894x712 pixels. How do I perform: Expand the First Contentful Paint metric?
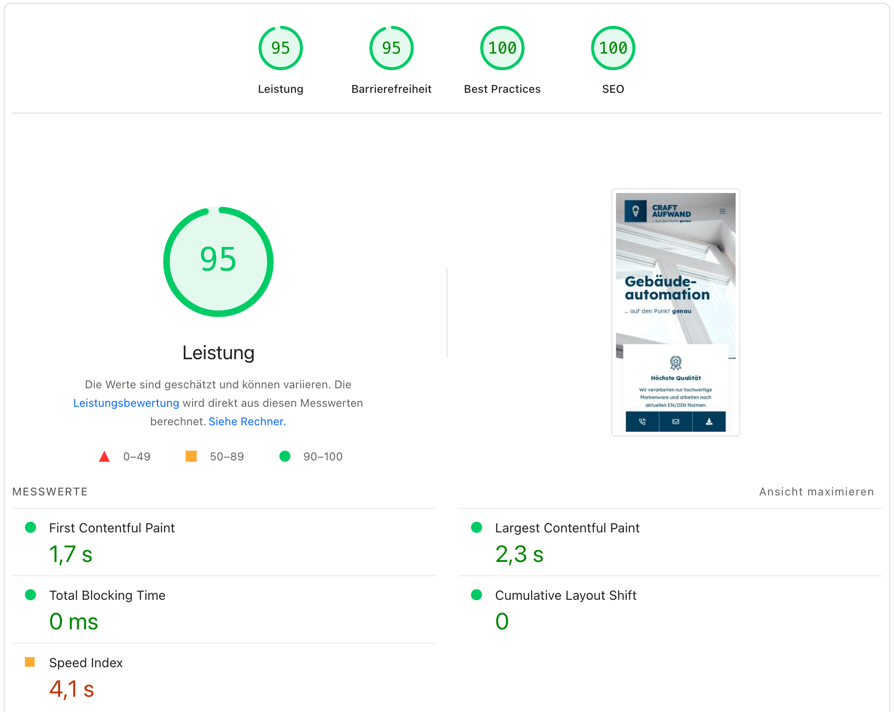pyautogui.click(x=112, y=528)
